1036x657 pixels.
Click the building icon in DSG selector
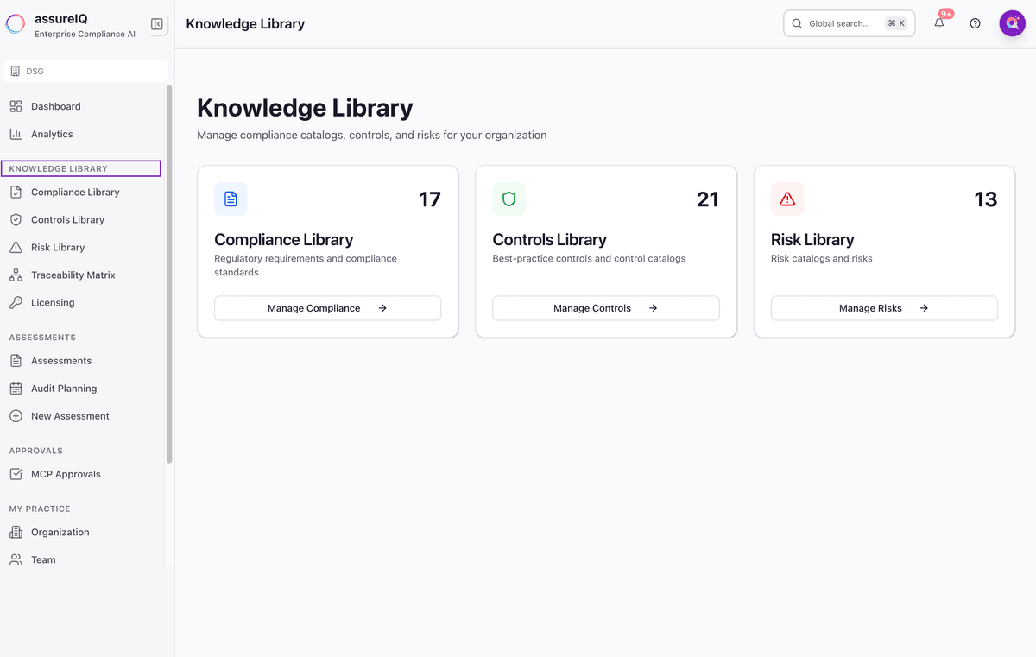pyautogui.click(x=16, y=71)
